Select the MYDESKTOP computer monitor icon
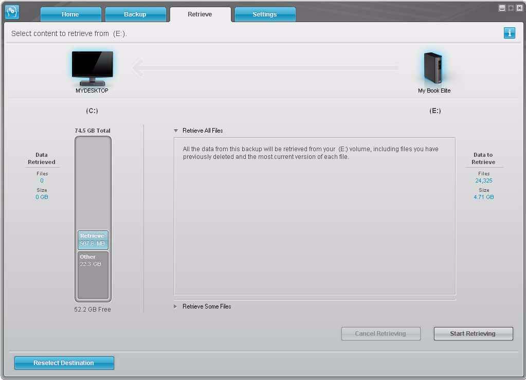This screenshot has width=526, height=380. tap(92, 68)
